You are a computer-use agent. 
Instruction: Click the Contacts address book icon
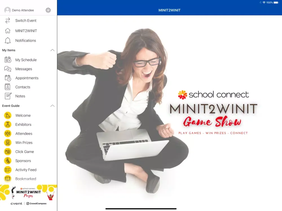point(8,87)
